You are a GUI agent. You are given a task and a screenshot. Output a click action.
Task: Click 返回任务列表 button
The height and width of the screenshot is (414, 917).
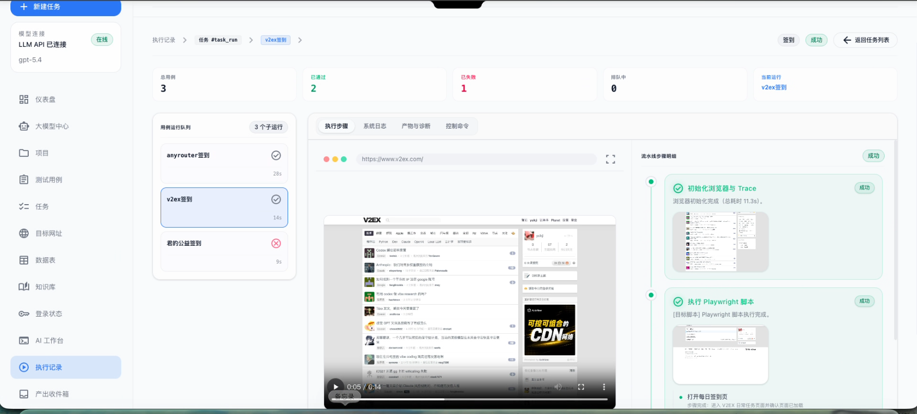865,40
